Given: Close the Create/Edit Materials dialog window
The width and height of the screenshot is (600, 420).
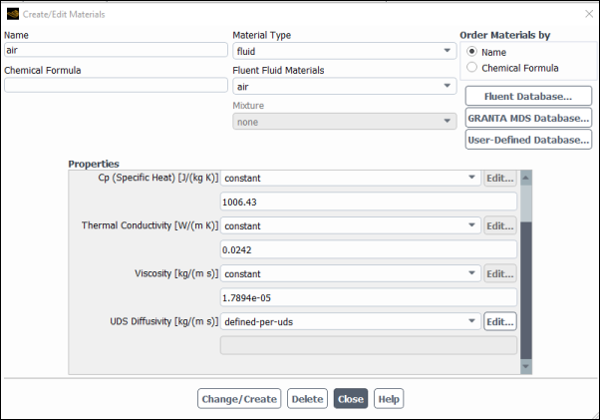Looking at the screenshot, I should coord(584,14).
